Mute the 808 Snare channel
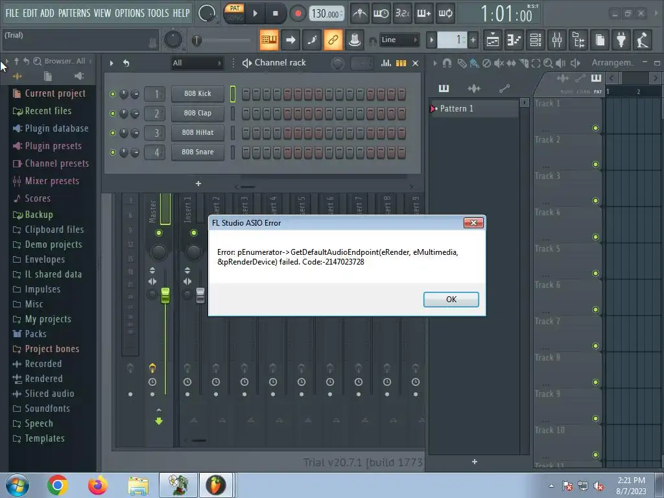 pyautogui.click(x=113, y=152)
